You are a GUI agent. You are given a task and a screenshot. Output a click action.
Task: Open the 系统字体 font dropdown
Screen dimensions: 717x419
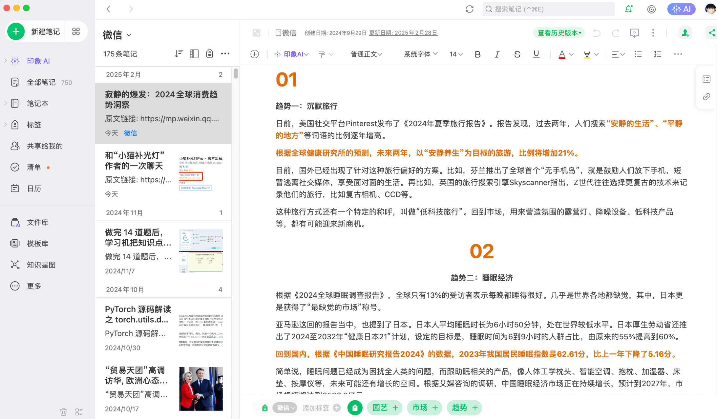[x=421, y=54]
